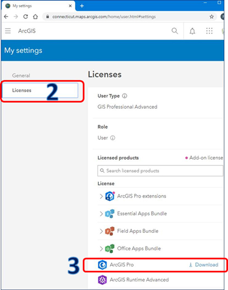Open the browser home page
Screen dimensions: 228x290
[35, 16]
